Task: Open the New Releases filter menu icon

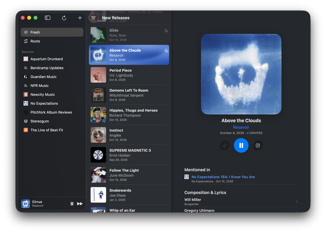Action: tap(94, 18)
